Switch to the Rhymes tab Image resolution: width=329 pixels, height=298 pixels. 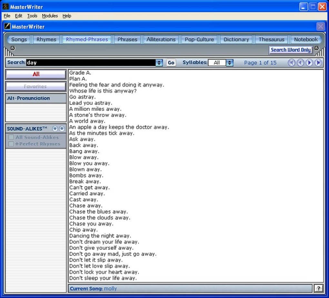coord(46,39)
